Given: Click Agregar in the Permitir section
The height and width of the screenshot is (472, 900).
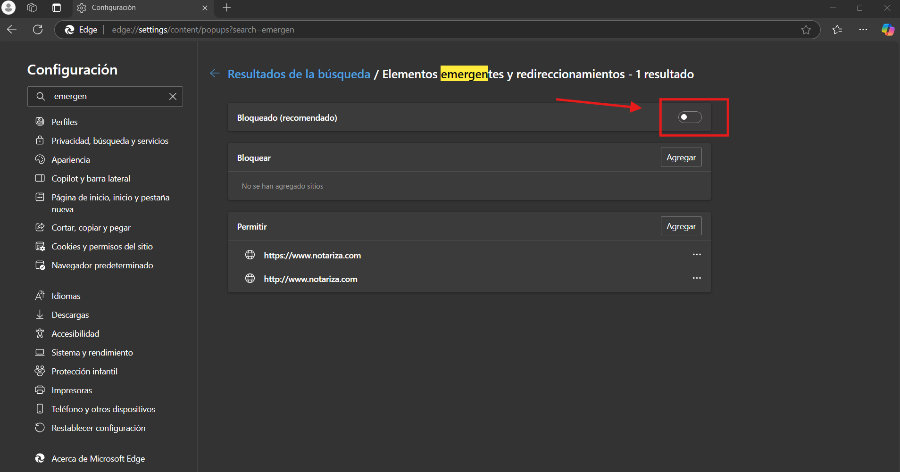Looking at the screenshot, I should coord(681,226).
